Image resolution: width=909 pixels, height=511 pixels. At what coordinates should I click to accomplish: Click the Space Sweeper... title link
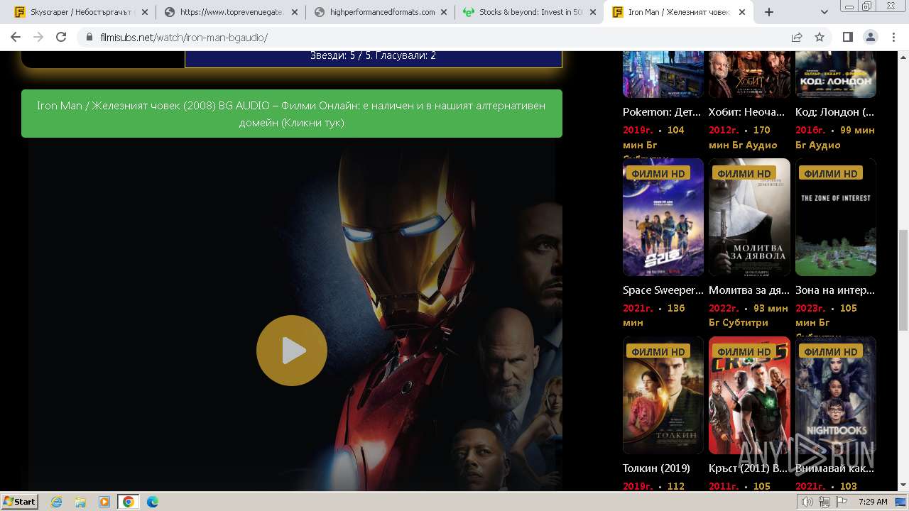[x=663, y=290]
